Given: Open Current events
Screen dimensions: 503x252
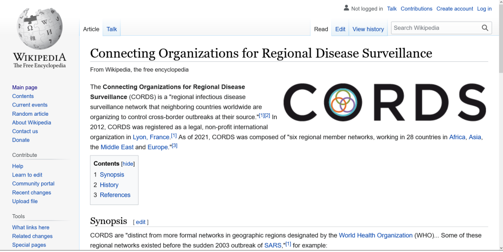Looking at the screenshot, I should [30, 105].
